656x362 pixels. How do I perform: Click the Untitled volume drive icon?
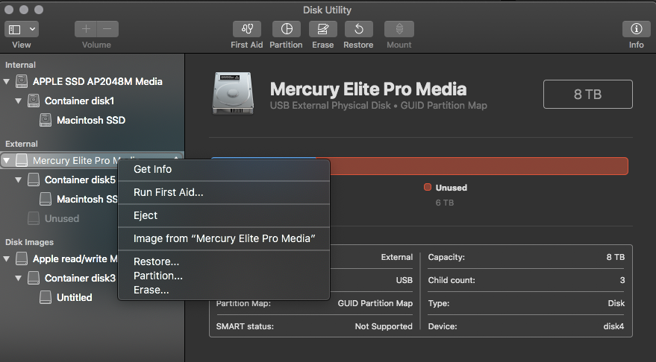[46, 297]
